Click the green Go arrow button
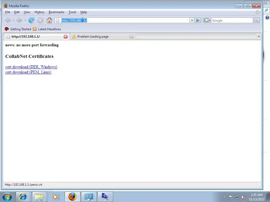 coord(198,21)
